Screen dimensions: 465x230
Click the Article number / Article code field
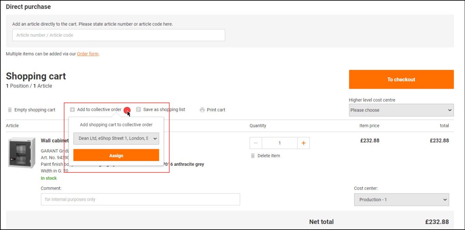click(119, 35)
